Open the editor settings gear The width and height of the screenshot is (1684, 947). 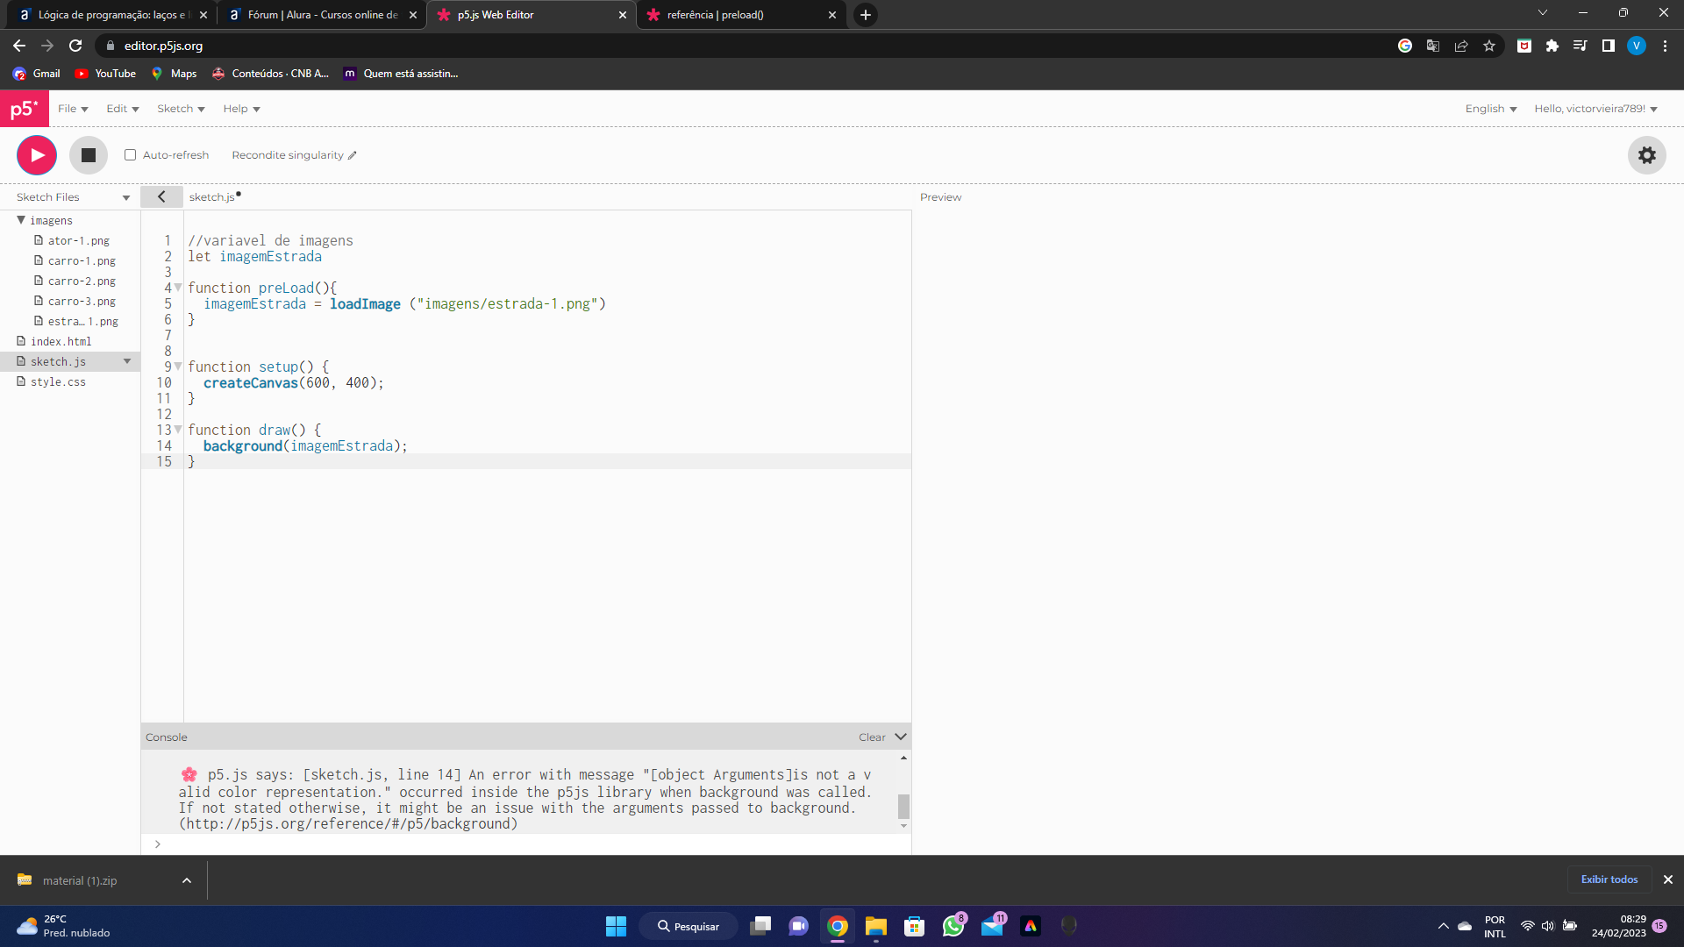pyautogui.click(x=1647, y=155)
